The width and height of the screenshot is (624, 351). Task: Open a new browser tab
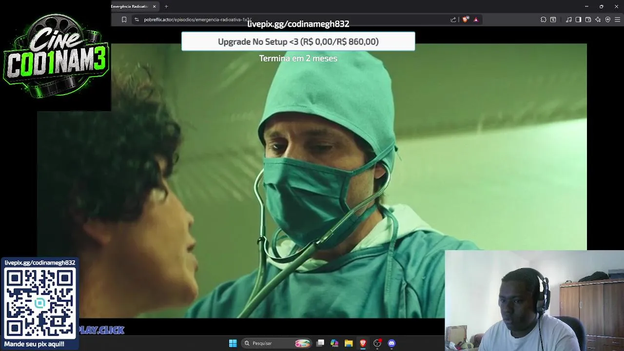click(166, 6)
